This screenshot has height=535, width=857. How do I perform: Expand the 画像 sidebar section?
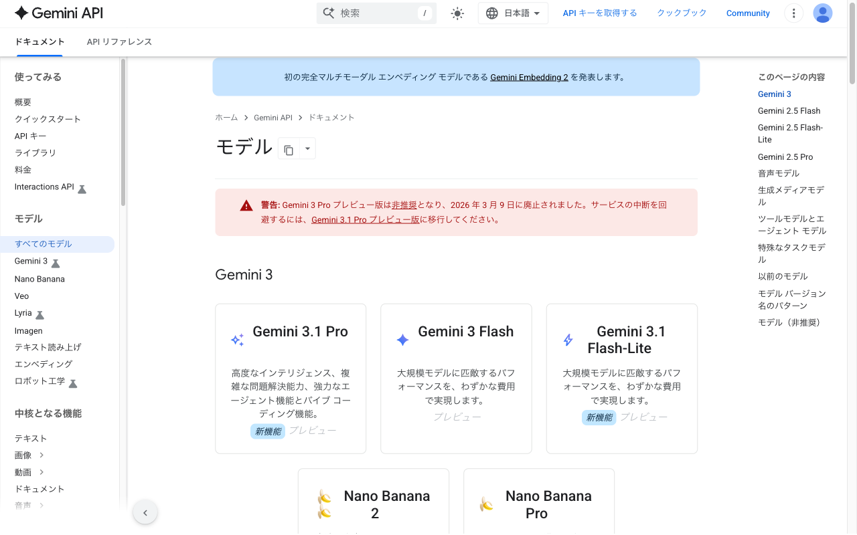click(23, 455)
